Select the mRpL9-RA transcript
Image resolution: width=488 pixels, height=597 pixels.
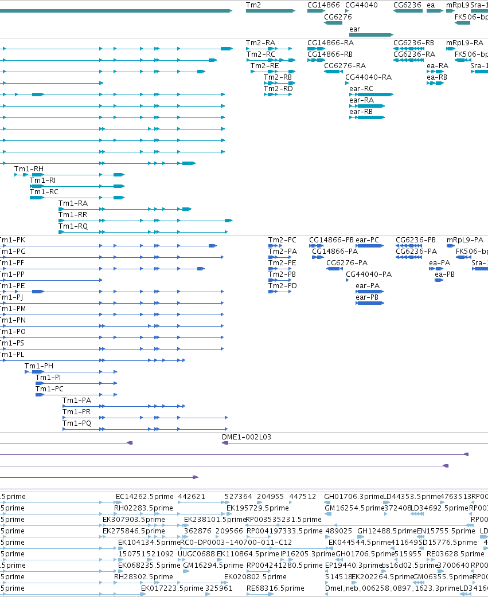tap(451, 49)
